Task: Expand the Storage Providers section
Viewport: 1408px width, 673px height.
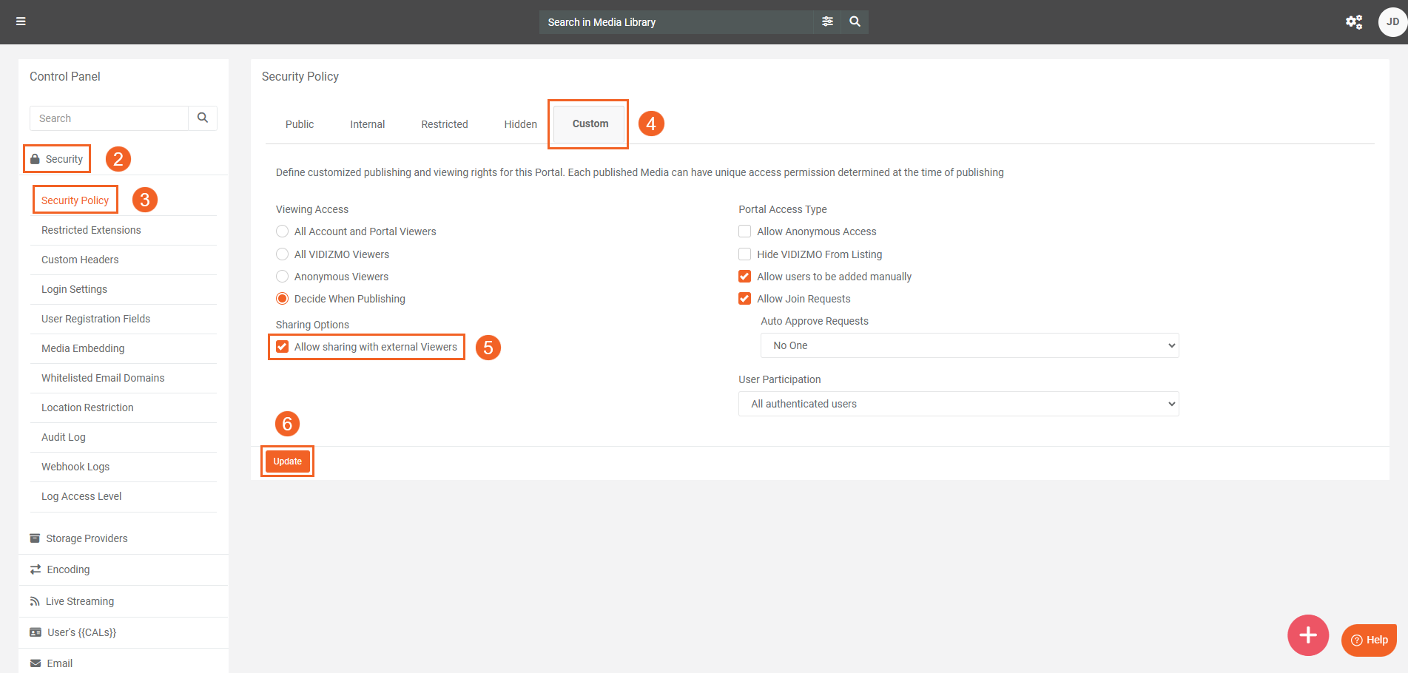Action: (x=87, y=538)
